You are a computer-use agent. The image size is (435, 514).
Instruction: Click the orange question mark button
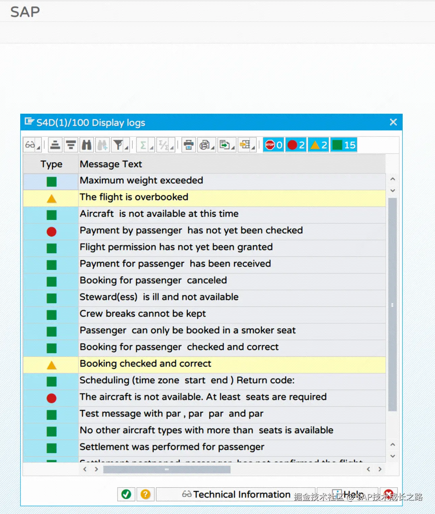146,494
